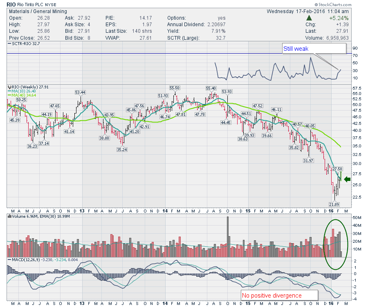Click the 55.40 price high label
The image size is (368, 307).
click(x=211, y=88)
